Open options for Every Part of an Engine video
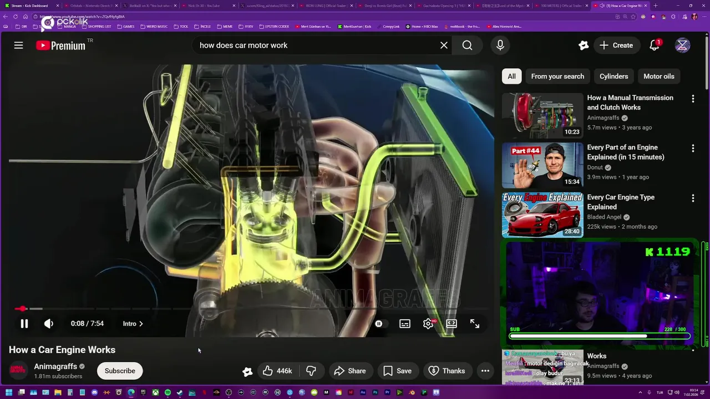 pos(693,149)
